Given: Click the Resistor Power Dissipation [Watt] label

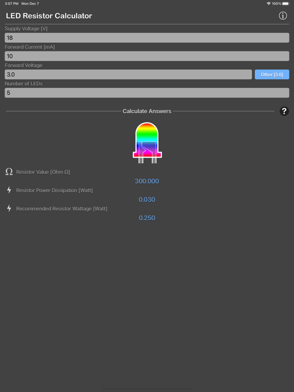Looking at the screenshot, I should click(x=55, y=190).
